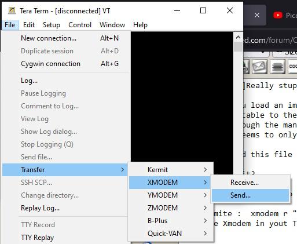Choose TTY Replay menu entry
Viewport: 297px width, 244px height.
click(65, 238)
